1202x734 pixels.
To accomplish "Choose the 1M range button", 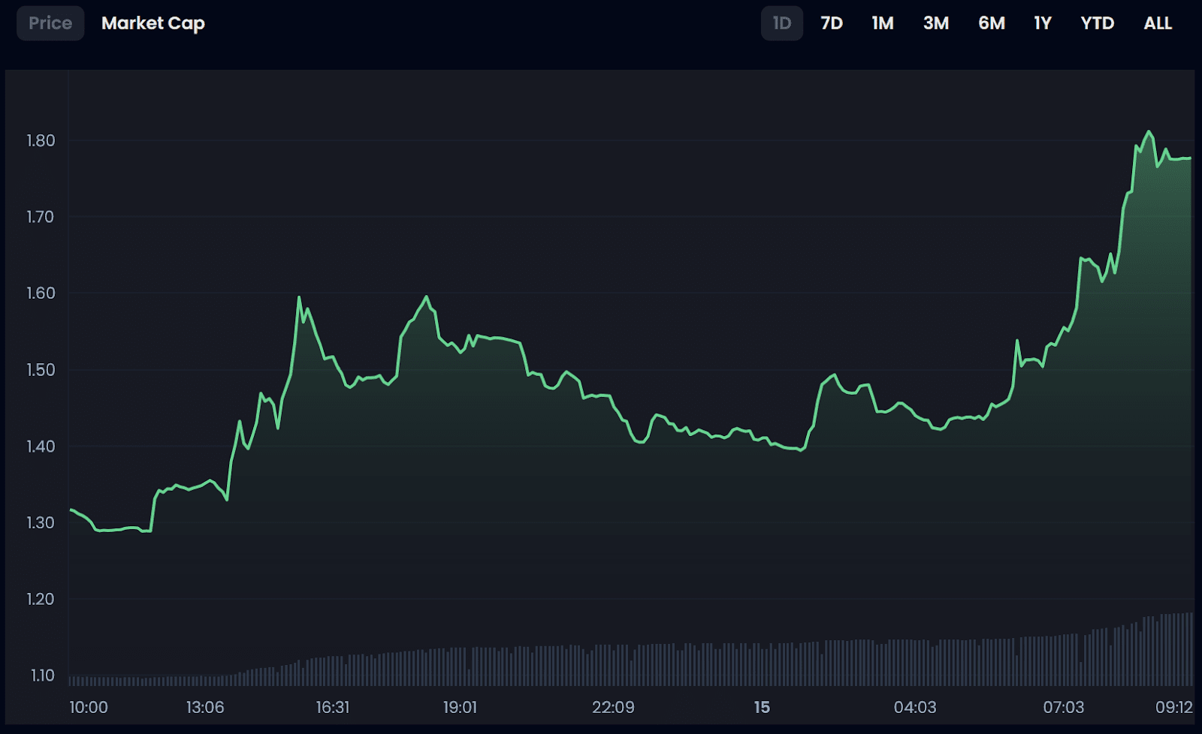I will pos(883,23).
